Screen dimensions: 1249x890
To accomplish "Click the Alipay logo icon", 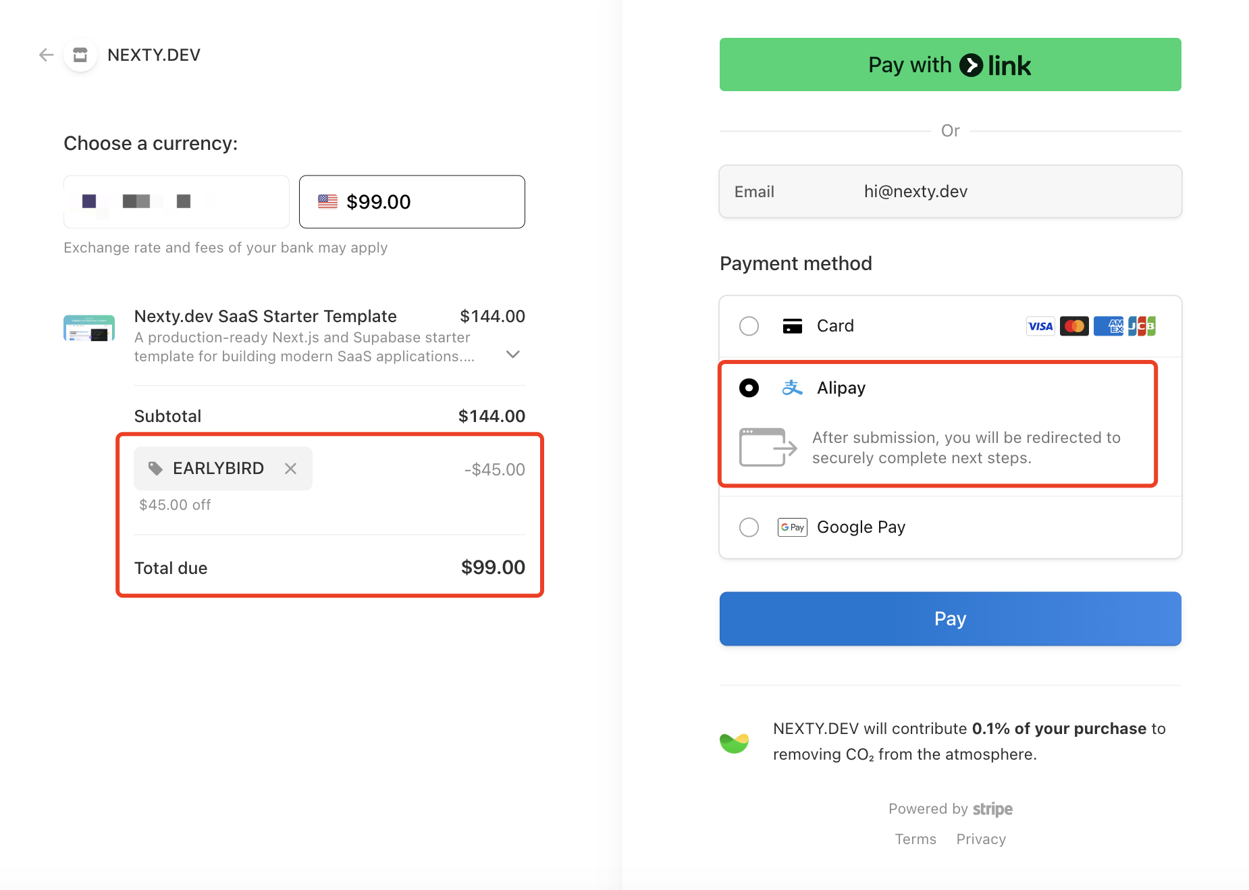I will 792,388.
